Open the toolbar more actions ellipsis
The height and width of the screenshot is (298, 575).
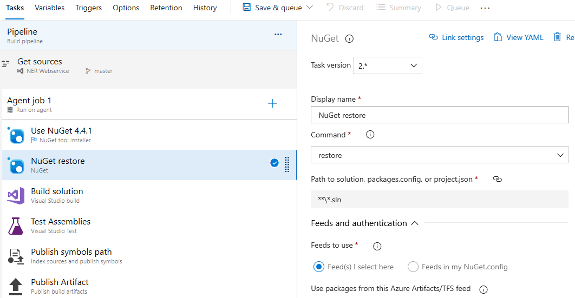pyautogui.click(x=485, y=8)
